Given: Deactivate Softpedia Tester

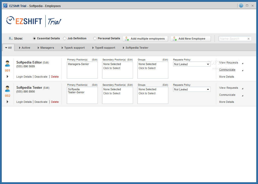Looking at the screenshot, I should pos(41,102).
